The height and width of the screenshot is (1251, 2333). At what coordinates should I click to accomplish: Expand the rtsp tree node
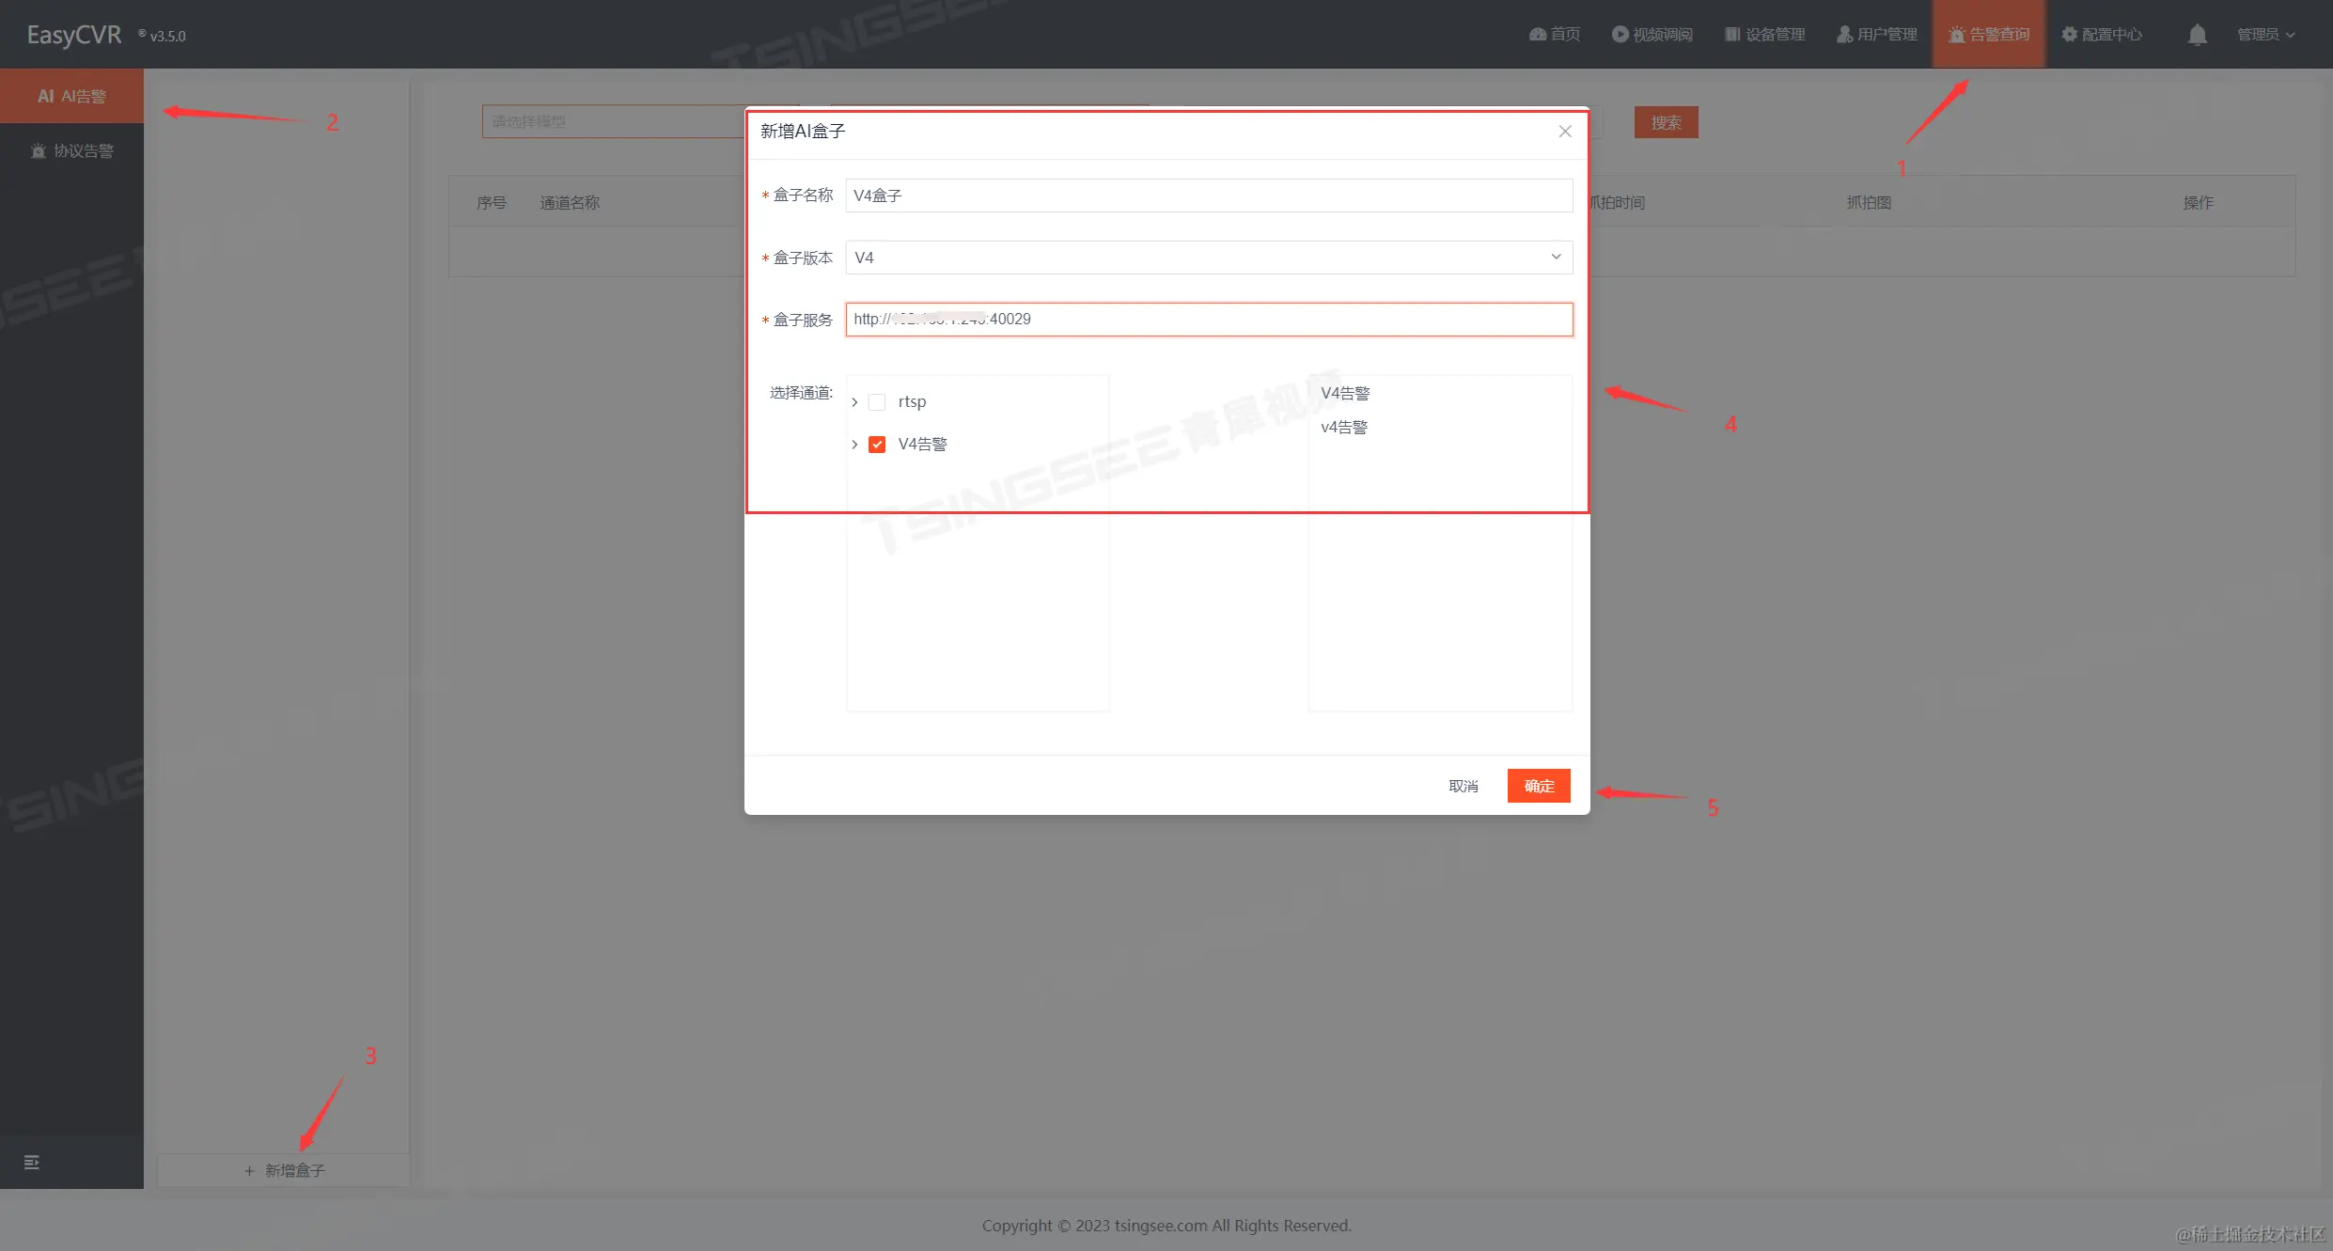[854, 402]
